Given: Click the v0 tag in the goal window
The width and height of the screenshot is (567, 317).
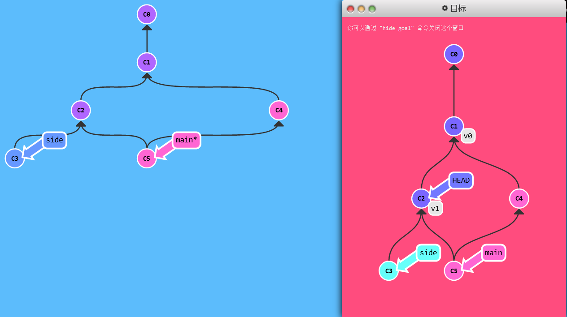Looking at the screenshot, I should 468,136.
